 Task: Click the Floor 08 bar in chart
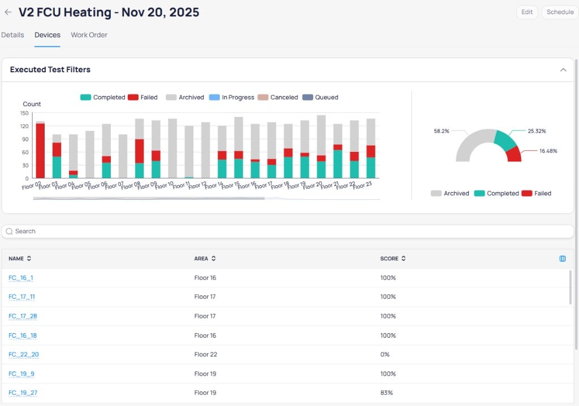[139, 149]
